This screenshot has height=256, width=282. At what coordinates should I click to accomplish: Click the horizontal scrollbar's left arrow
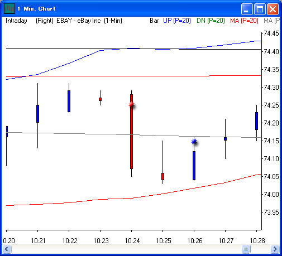pos(7,249)
